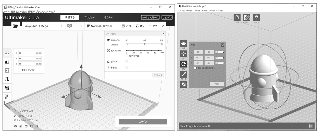This screenshot has width=320, height=135.
Task: Click Cura right side view cube icon
Action: coord(37,126)
